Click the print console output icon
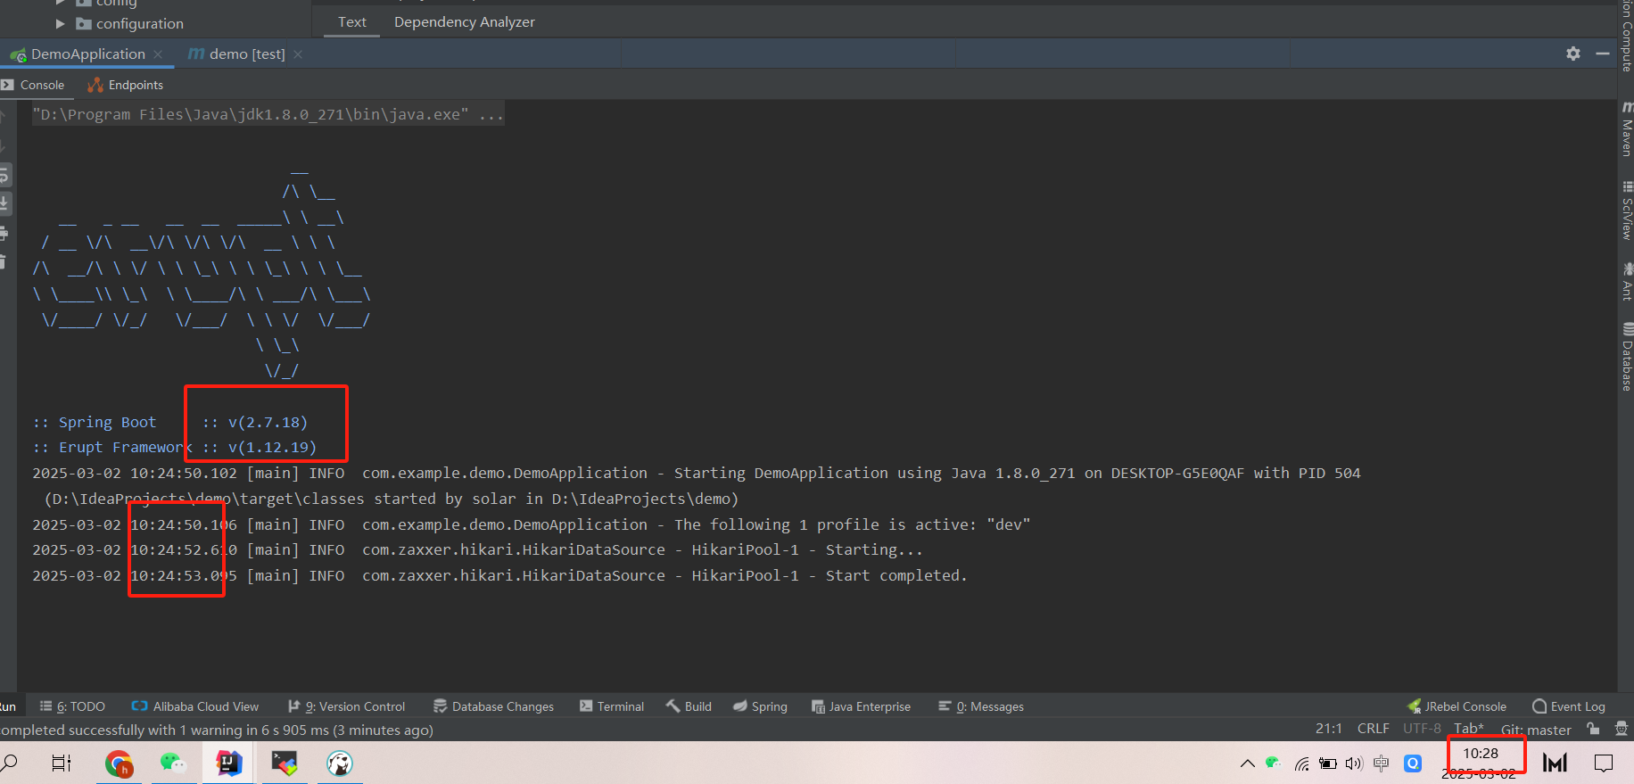Image resolution: width=1634 pixels, height=784 pixels. 4,233
